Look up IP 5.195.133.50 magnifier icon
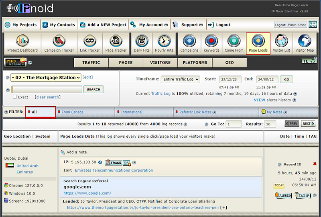 point(100,163)
